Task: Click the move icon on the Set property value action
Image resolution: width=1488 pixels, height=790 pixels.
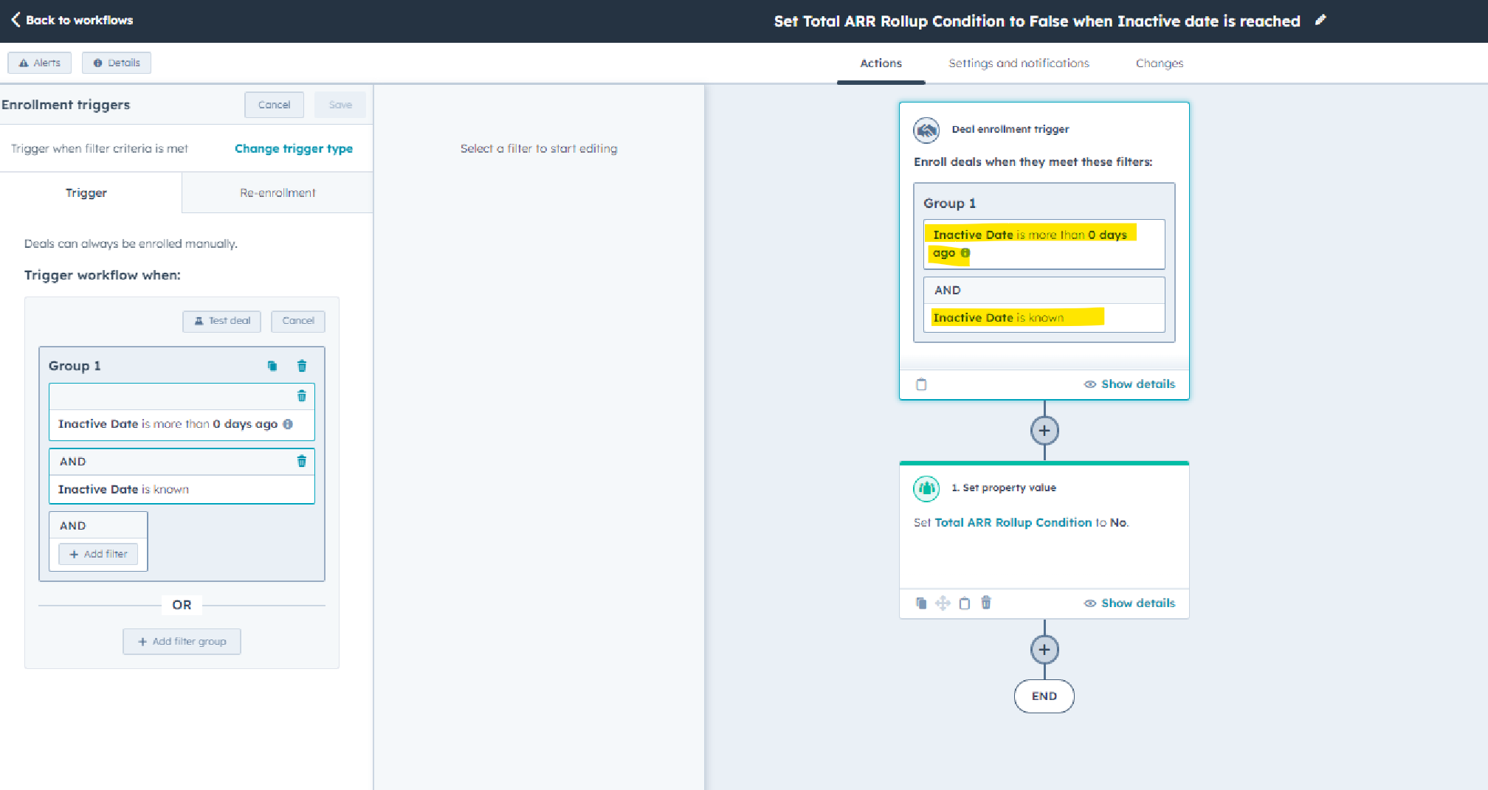Action: point(943,603)
